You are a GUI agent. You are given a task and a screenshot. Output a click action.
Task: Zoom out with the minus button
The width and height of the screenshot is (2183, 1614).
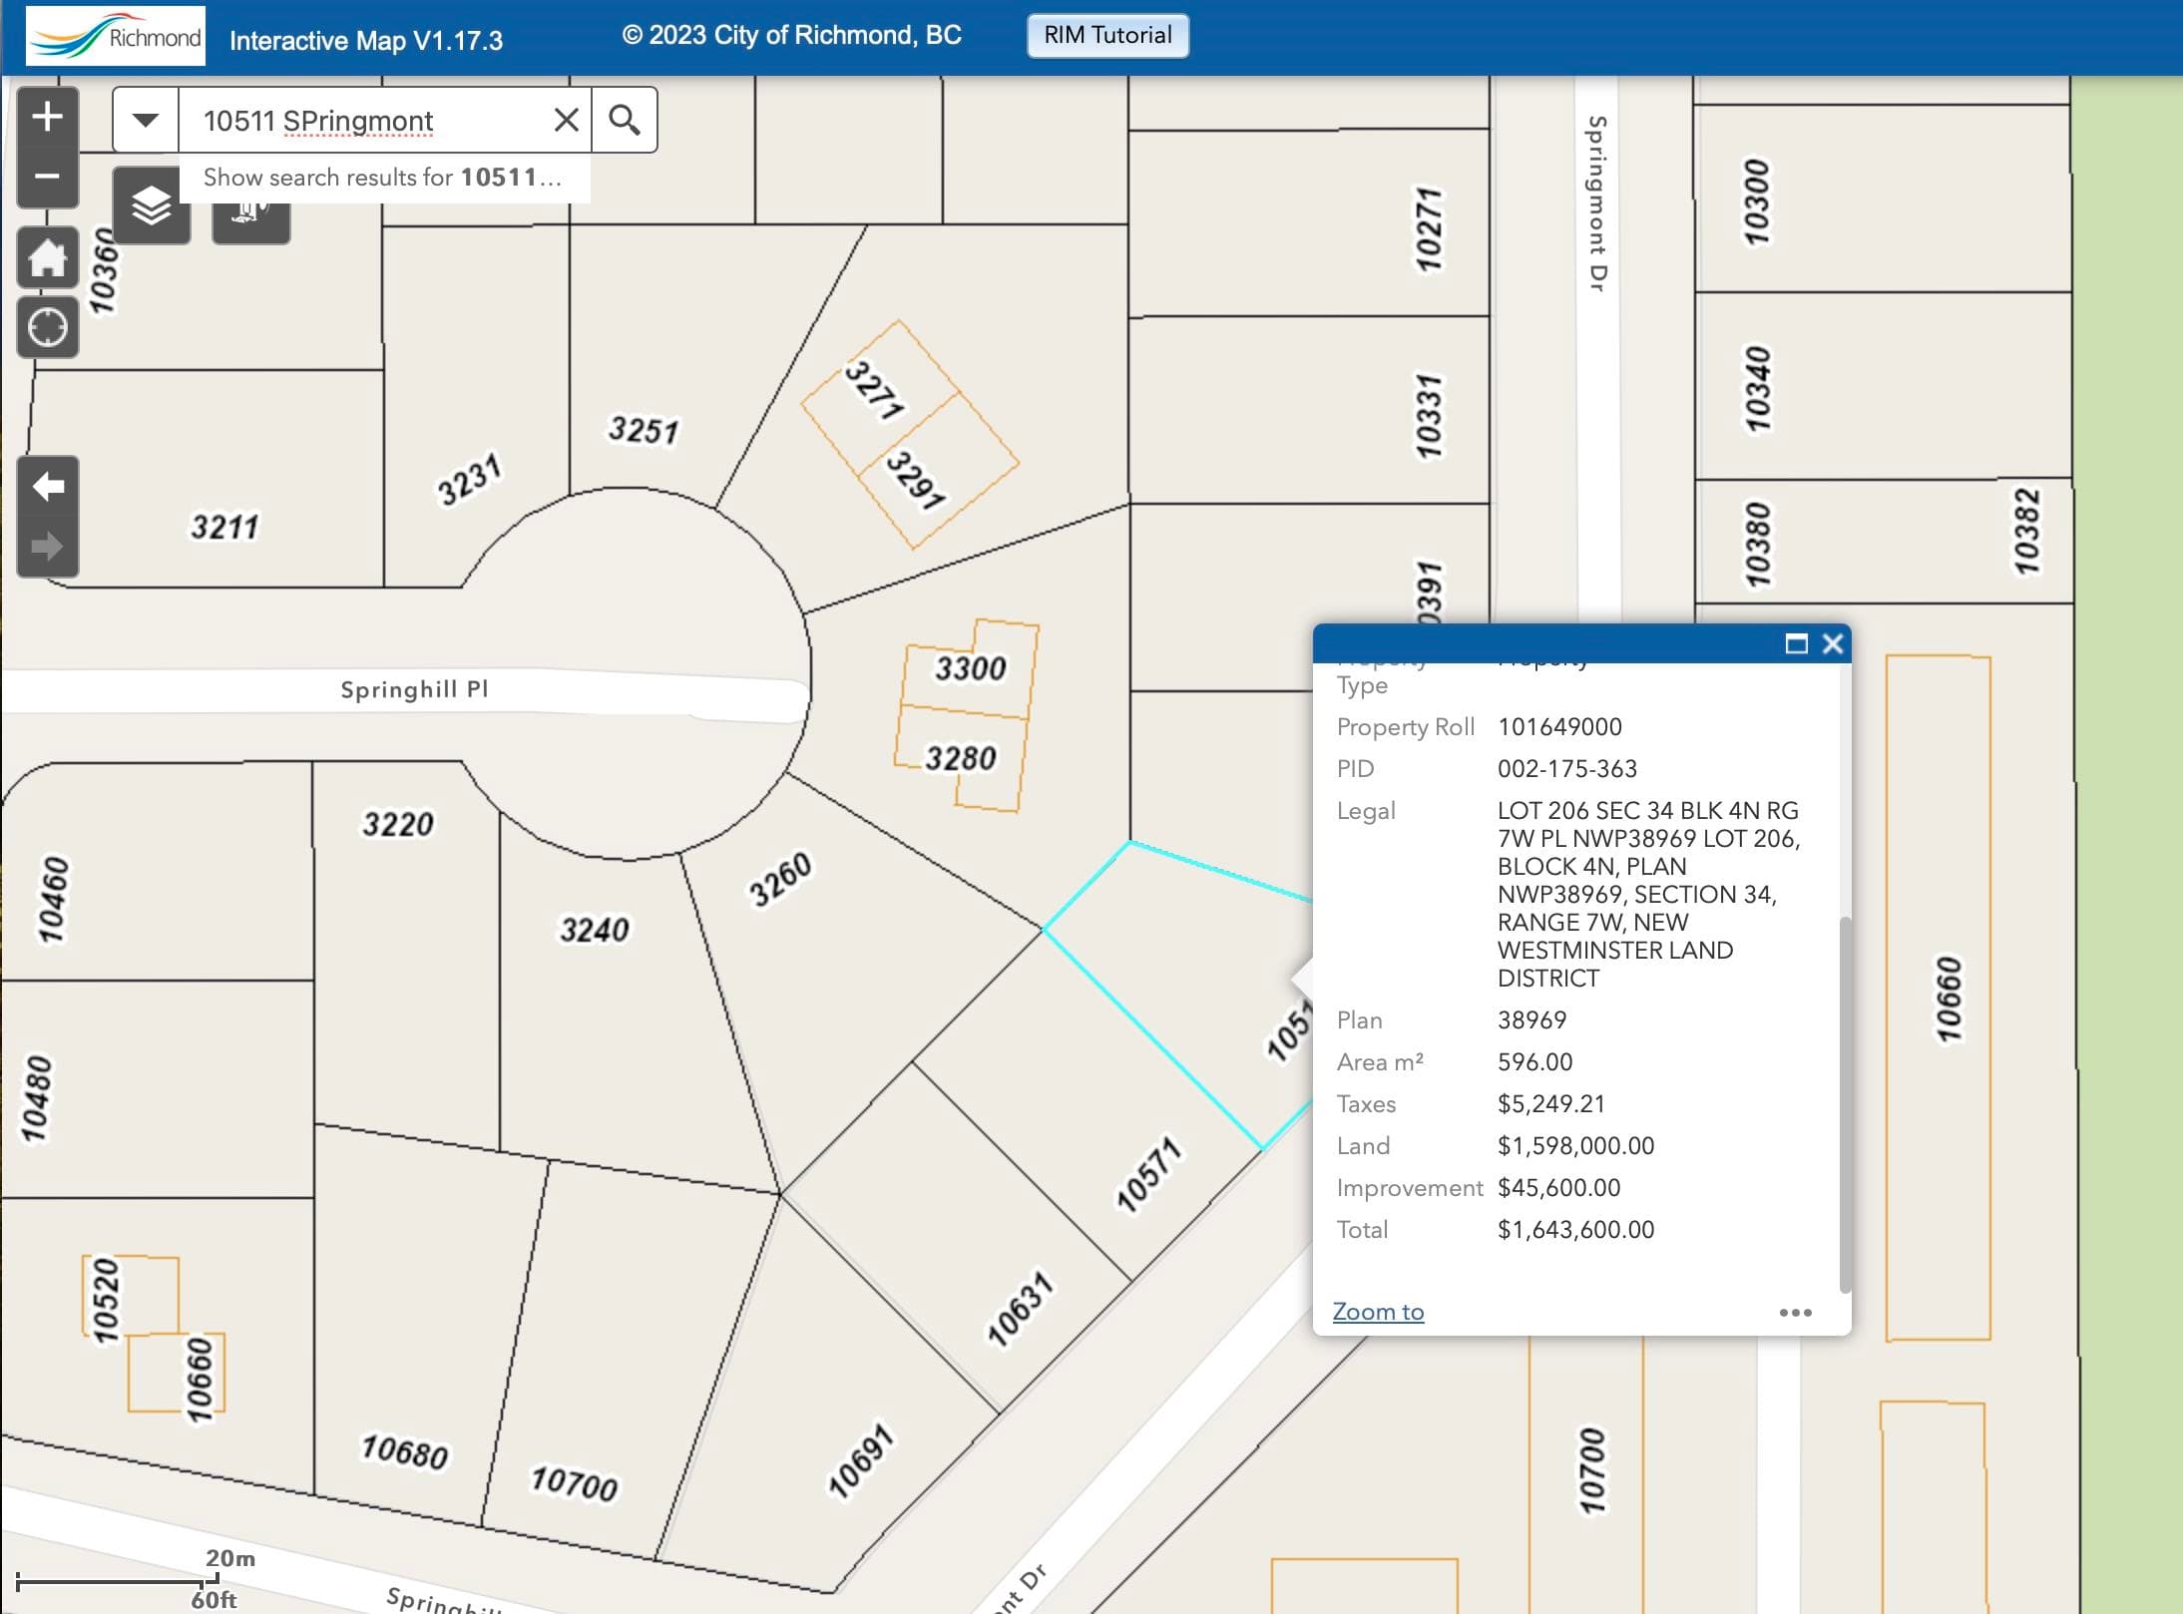pyautogui.click(x=47, y=178)
